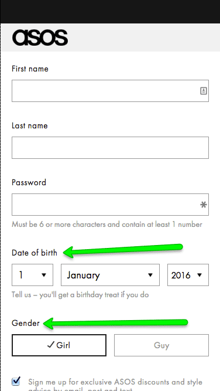Open the 2016 year dropdown

pos(188,275)
